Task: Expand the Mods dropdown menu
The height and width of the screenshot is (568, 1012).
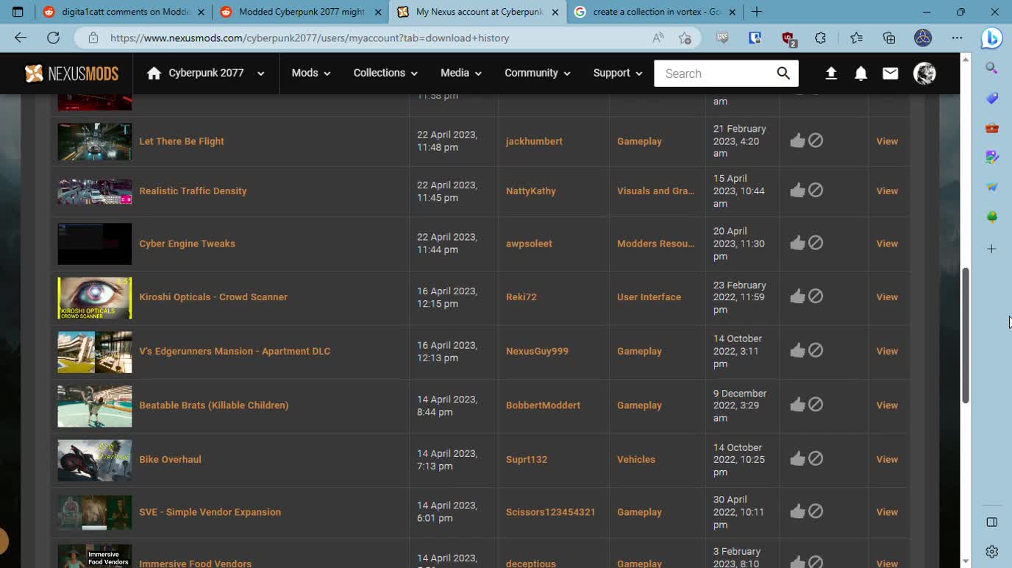Action: (x=310, y=73)
